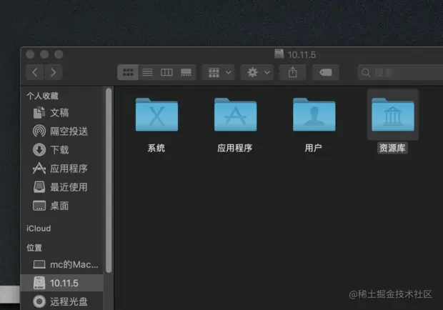Open the group-by arrangement dropdown

click(219, 72)
